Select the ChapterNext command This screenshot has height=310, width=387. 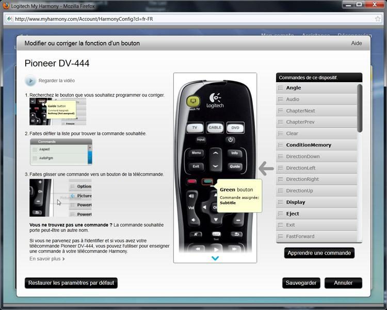coord(316,111)
